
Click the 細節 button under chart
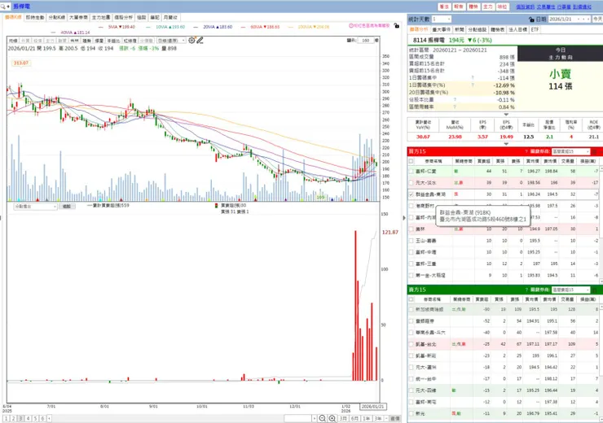click(x=67, y=207)
